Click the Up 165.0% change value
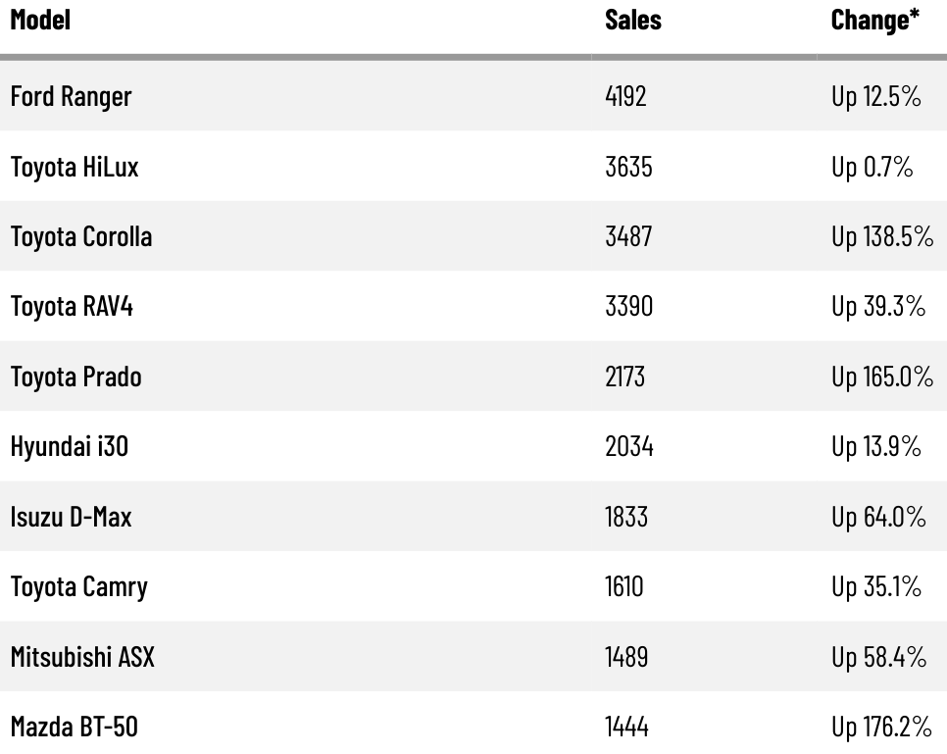The height and width of the screenshot is (754, 947). point(882,377)
